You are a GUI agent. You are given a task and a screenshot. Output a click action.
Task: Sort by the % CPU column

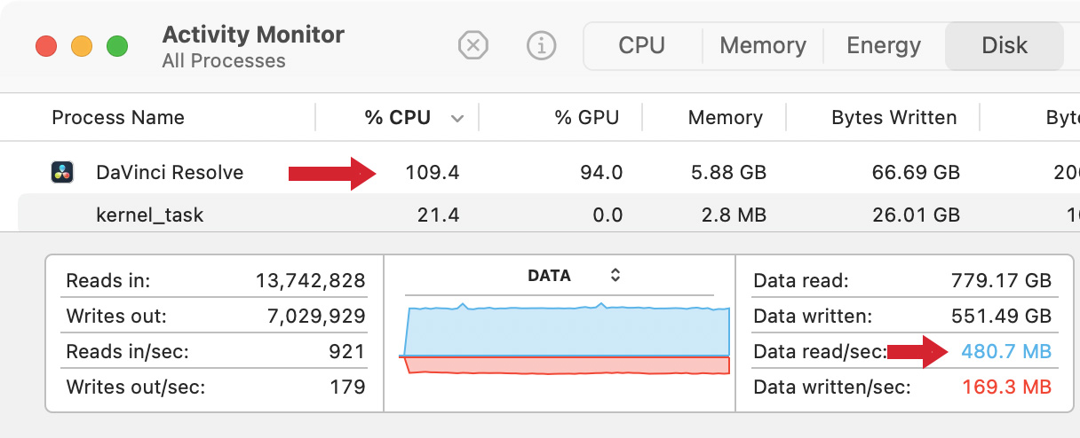[x=397, y=117]
